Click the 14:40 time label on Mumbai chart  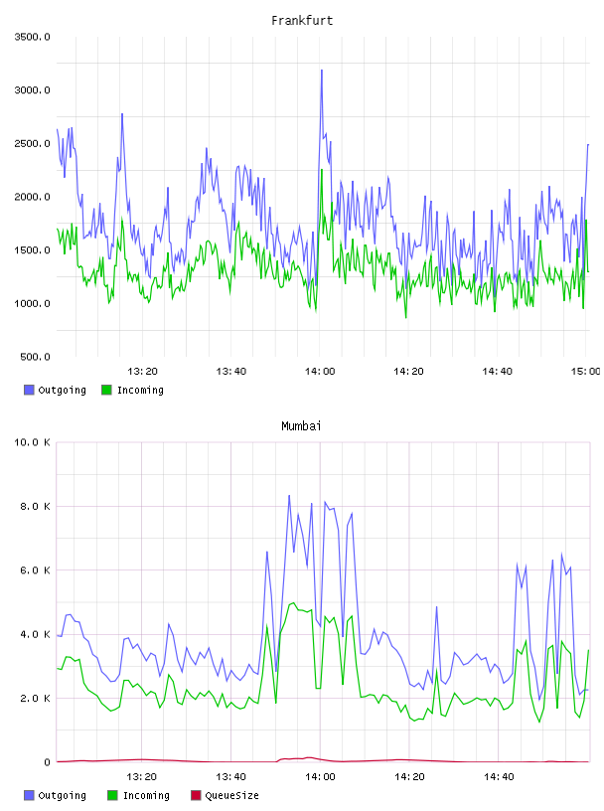(x=499, y=777)
